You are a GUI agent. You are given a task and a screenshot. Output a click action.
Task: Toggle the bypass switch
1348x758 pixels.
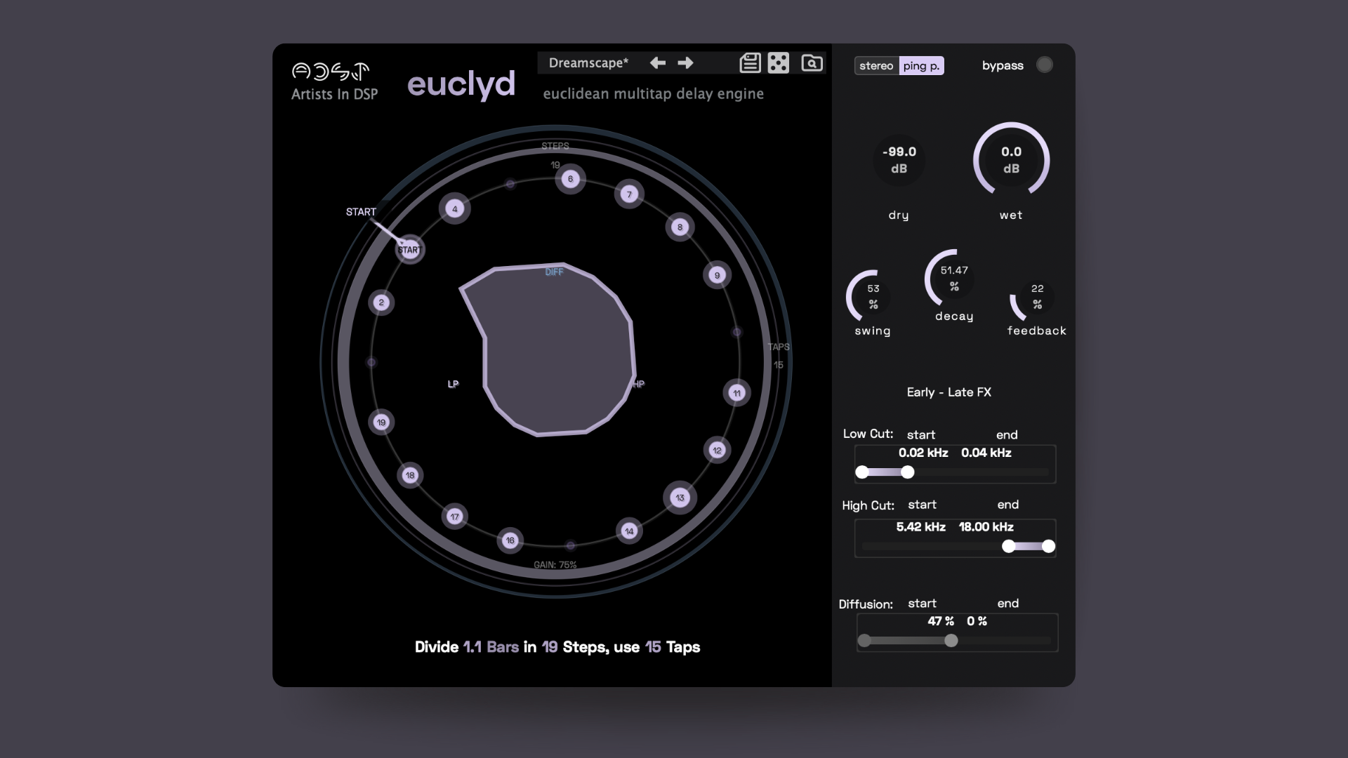click(1044, 65)
